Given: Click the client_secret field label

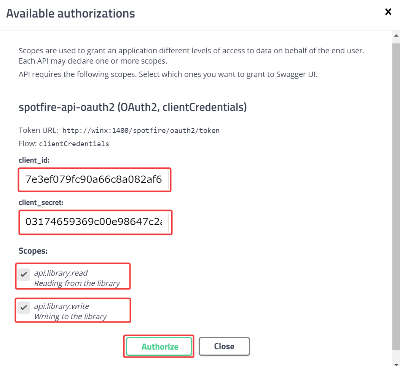Looking at the screenshot, I should click(41, 203).
